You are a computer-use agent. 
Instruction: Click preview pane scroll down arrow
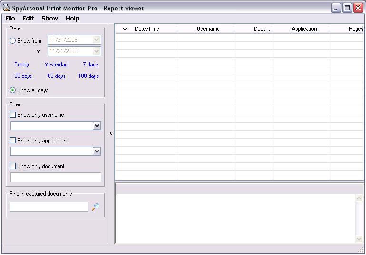tap(359, 239)
